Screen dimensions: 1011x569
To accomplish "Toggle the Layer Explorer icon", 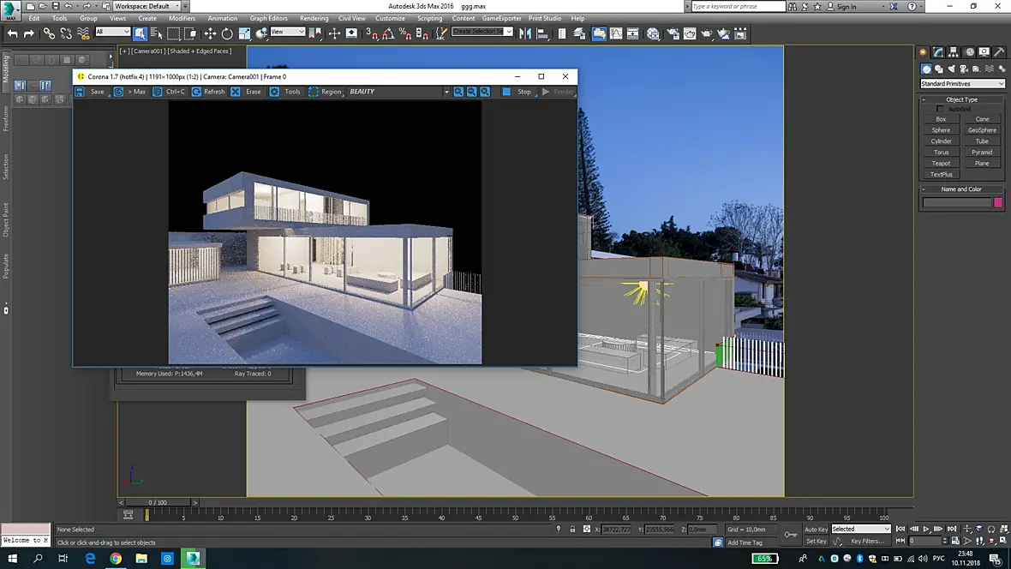I will pos(579,33).
